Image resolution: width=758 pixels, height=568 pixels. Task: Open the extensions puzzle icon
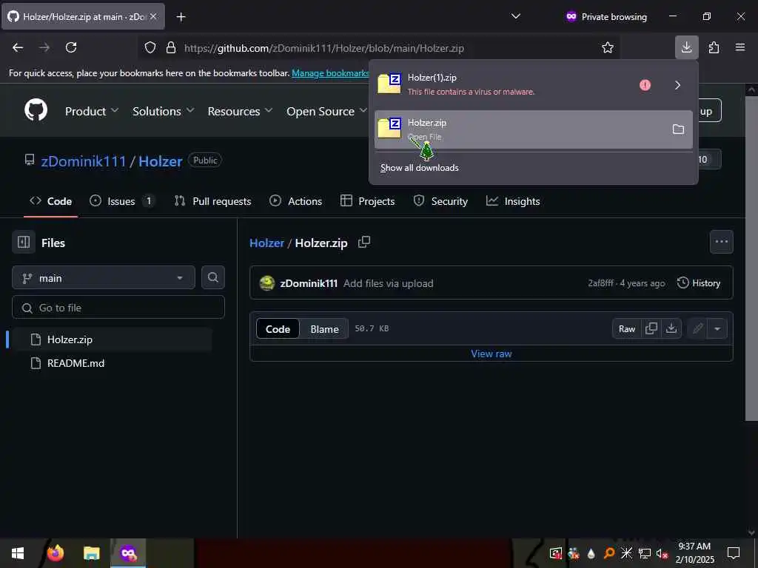714,47
